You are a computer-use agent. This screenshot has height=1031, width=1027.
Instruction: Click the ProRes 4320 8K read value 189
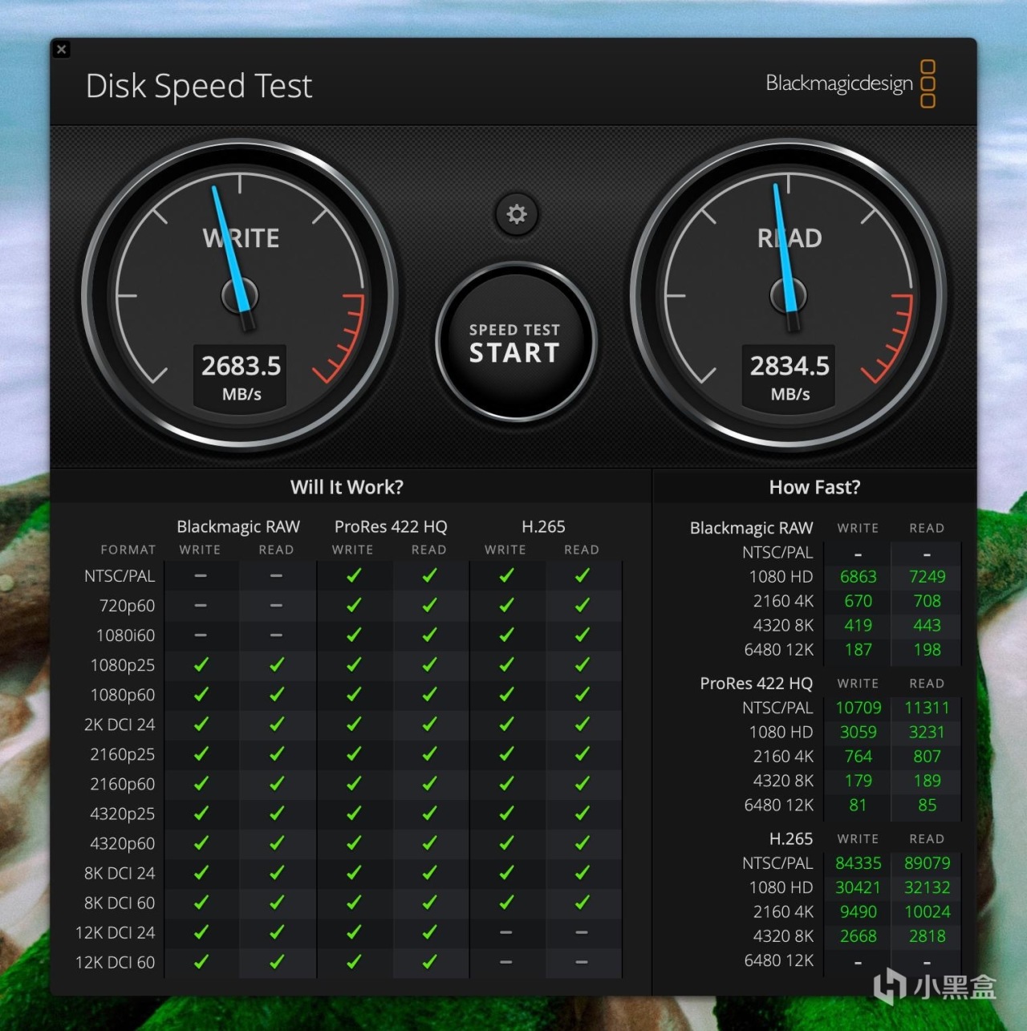click(x=927, y=781)
